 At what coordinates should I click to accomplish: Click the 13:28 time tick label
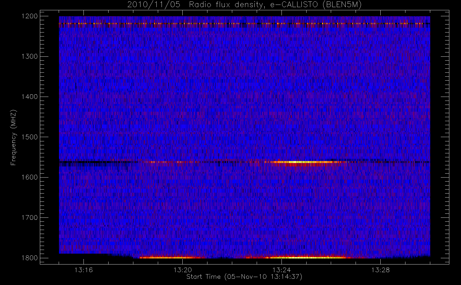point(380,270)
